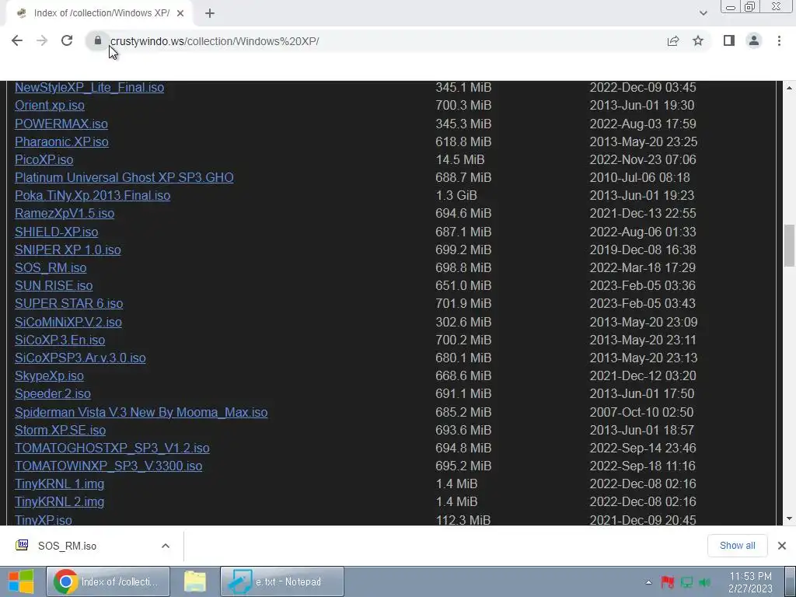Open the volume speaker icon
796x597 pixels.
705,581
